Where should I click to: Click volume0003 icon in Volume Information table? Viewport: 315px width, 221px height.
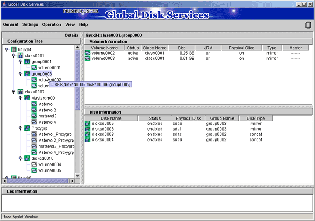[x=87, y=59]
